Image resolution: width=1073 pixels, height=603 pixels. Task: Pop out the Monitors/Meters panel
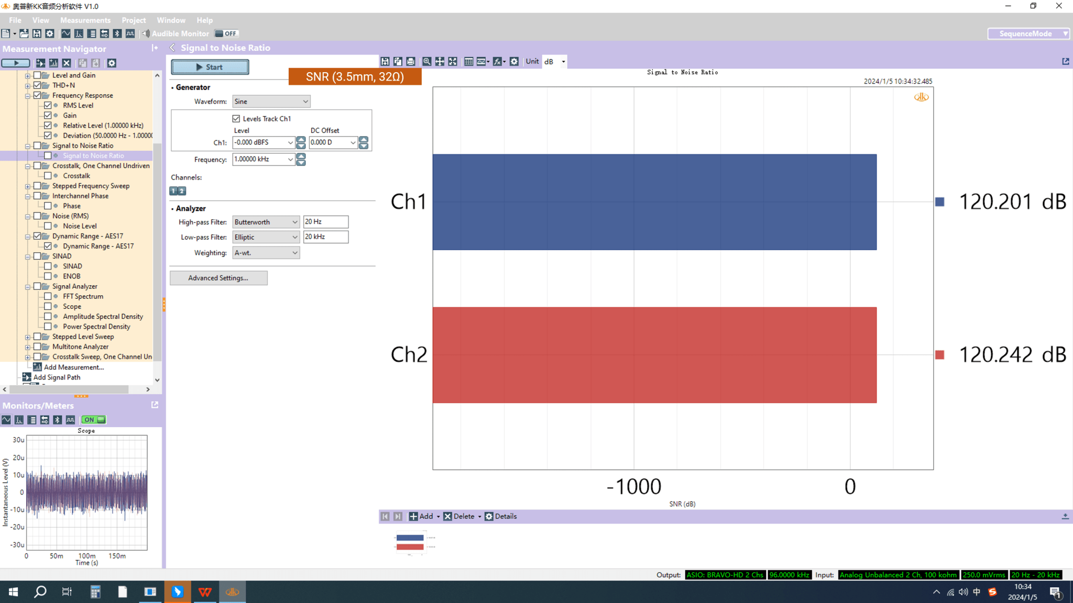click(x=155, y=405)
